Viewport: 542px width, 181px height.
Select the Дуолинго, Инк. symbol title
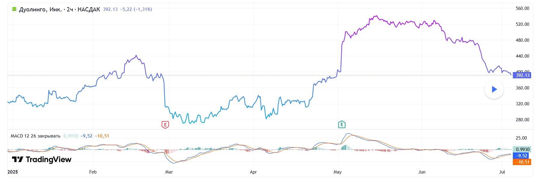click(x=40, y=10)
